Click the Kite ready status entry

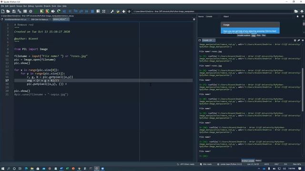(x=206, y=164)
